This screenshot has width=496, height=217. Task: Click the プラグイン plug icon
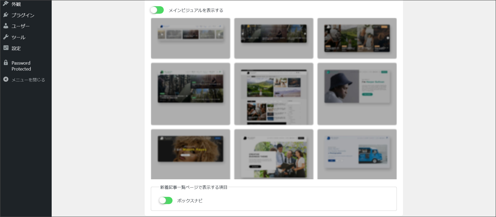pyautogui.click(x=6, y=15)
